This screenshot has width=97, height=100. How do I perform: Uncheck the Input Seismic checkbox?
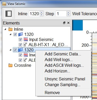click(x=20, y=40)
